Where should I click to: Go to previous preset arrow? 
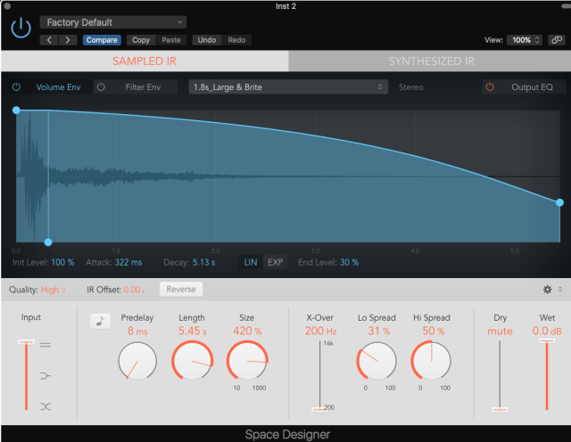pos(51,40)
